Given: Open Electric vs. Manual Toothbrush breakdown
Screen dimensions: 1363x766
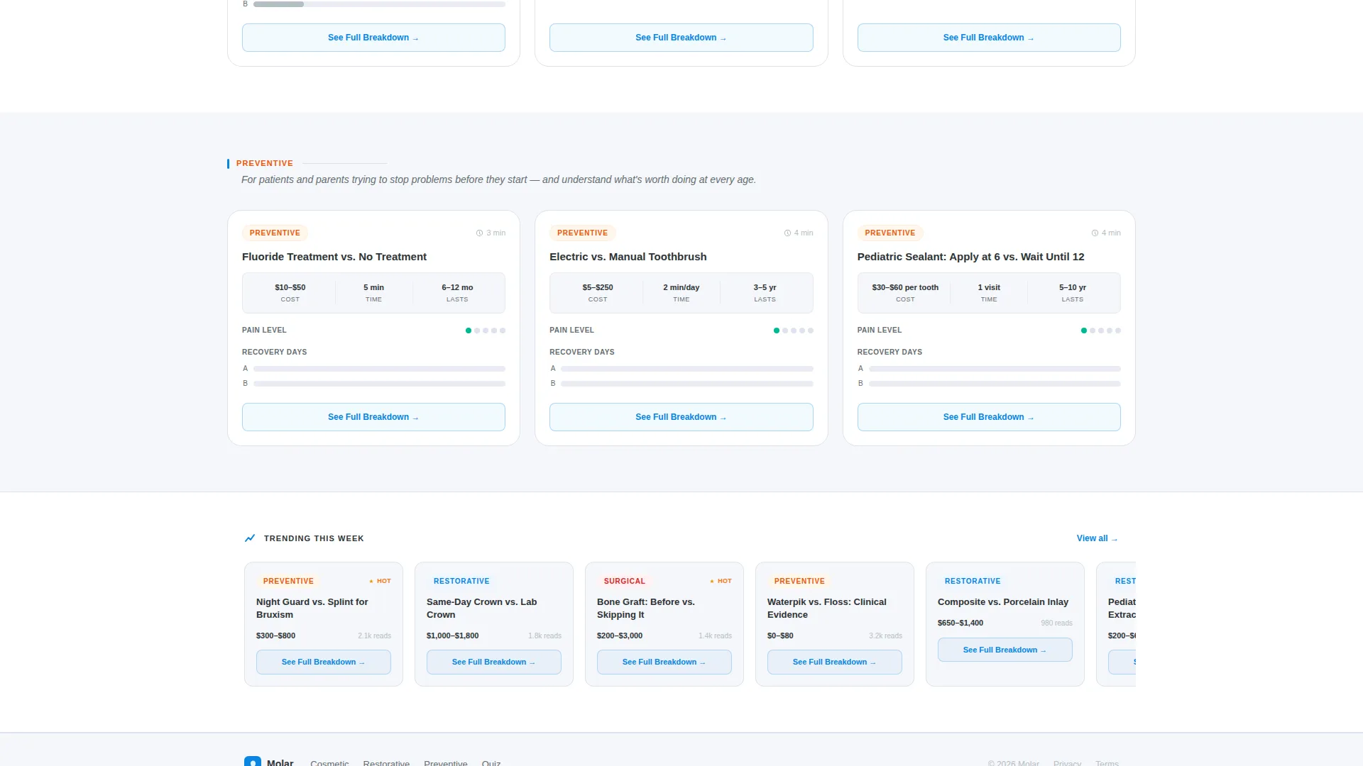Looking at the screenshot, I should point(681,417).
